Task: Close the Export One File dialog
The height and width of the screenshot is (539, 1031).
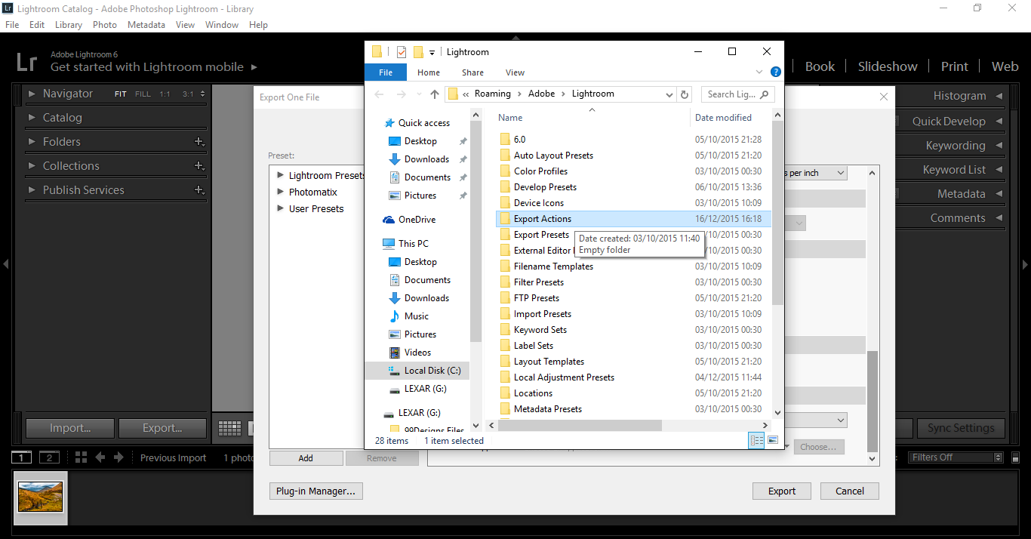Action: (x=884, y=97)
